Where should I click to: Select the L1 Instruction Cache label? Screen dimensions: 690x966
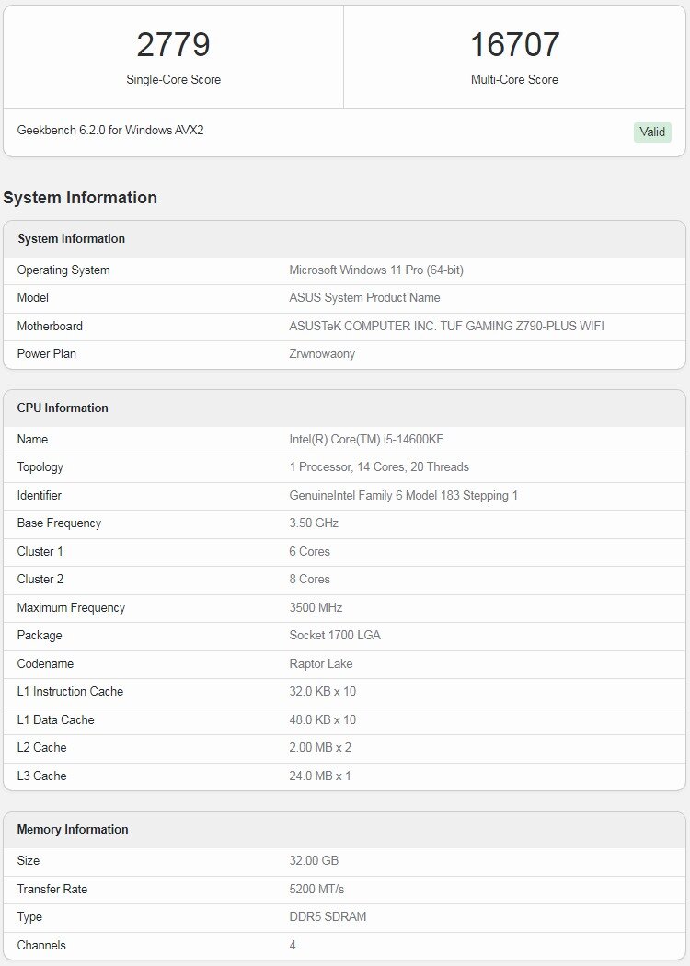click(70, 691)
